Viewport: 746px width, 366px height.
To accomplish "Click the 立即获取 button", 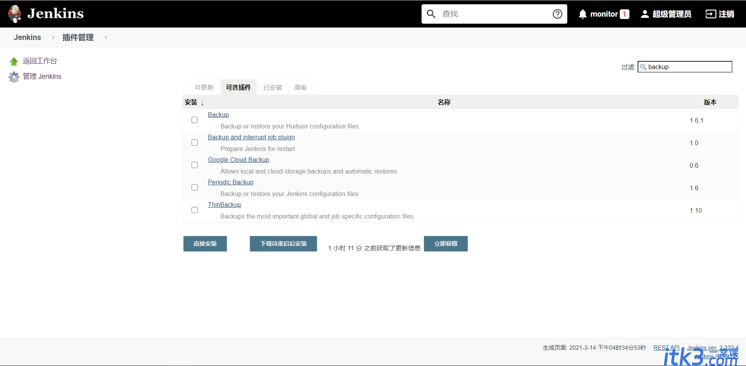I will 446,244.
